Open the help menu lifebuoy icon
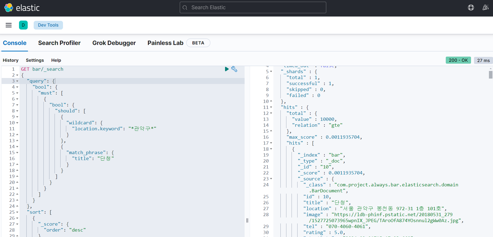Image resolution: width=493 pixels, height=237 pixels. point(471,8)
